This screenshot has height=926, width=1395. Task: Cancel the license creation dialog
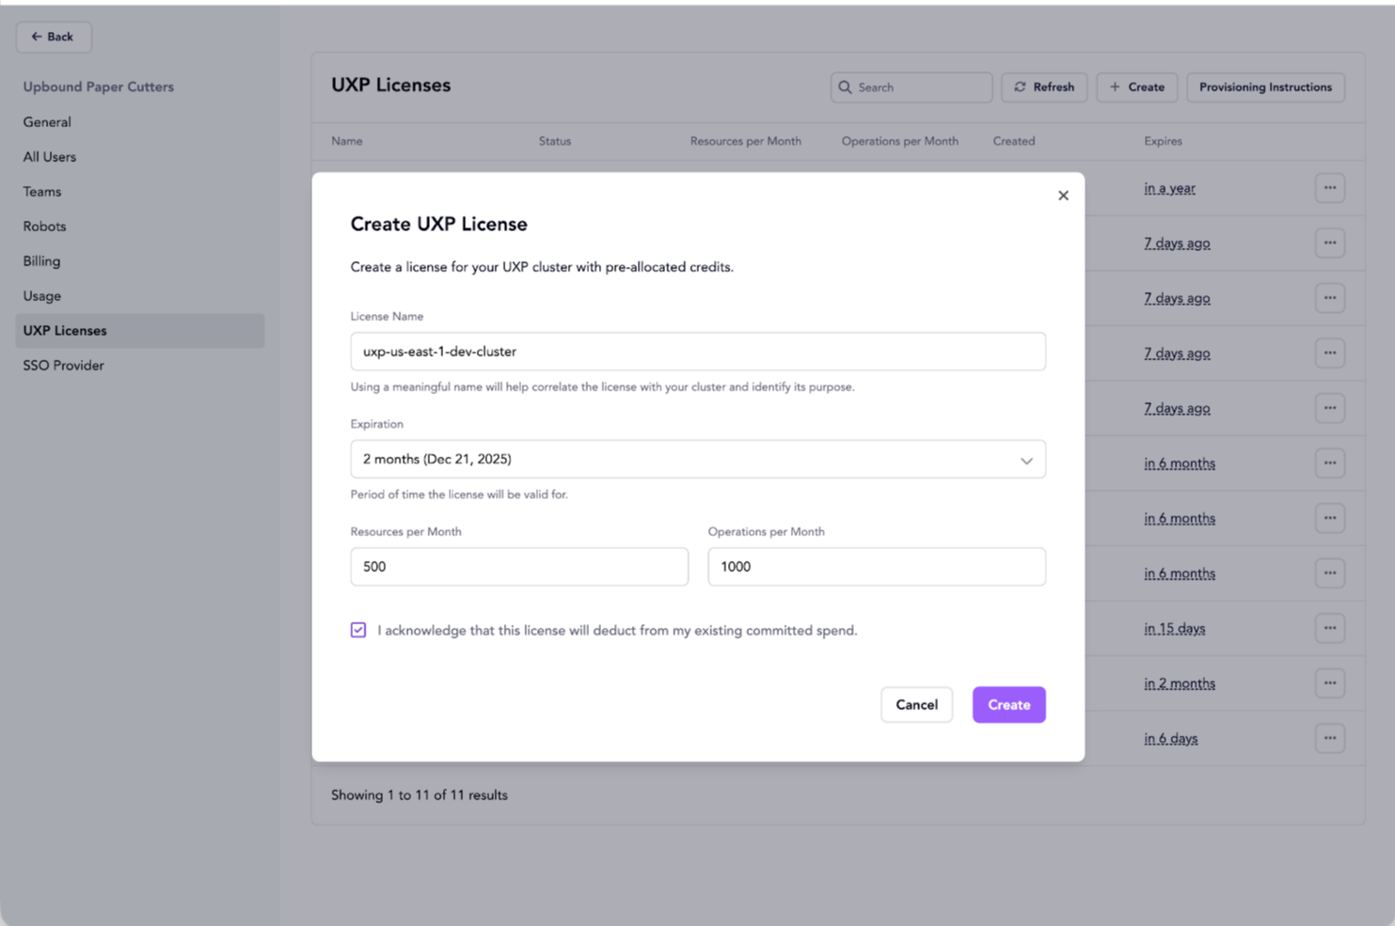coord(916,705)
